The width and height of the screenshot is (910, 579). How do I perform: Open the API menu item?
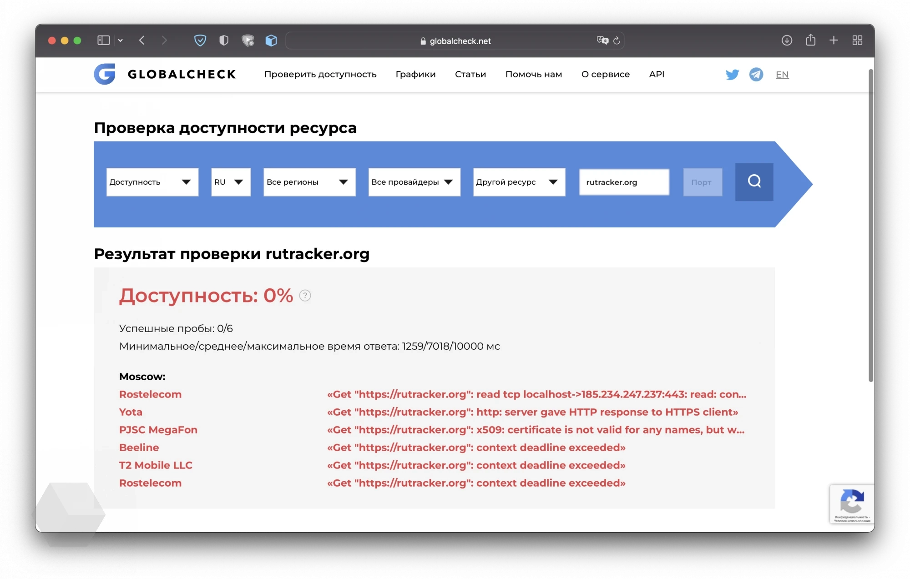coord(657,74)
